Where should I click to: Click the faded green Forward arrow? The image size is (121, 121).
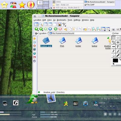click(45, 29)
